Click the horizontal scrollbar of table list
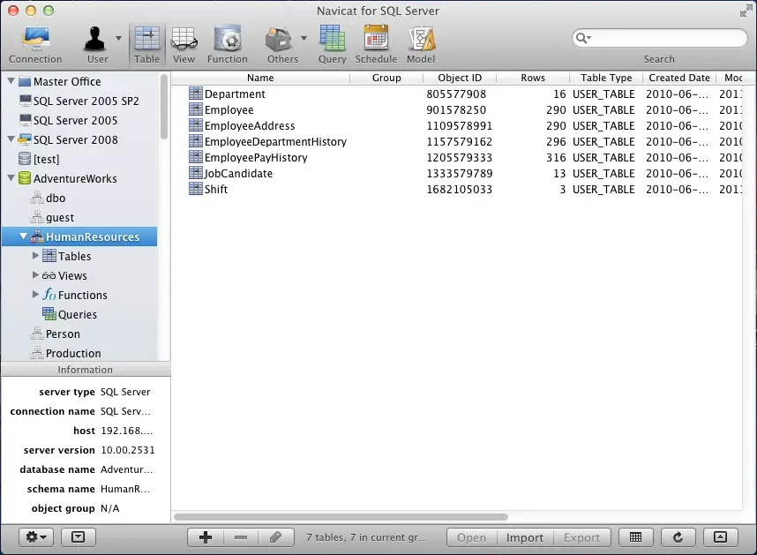Screen dimensions: 757x555 (341, 517)
